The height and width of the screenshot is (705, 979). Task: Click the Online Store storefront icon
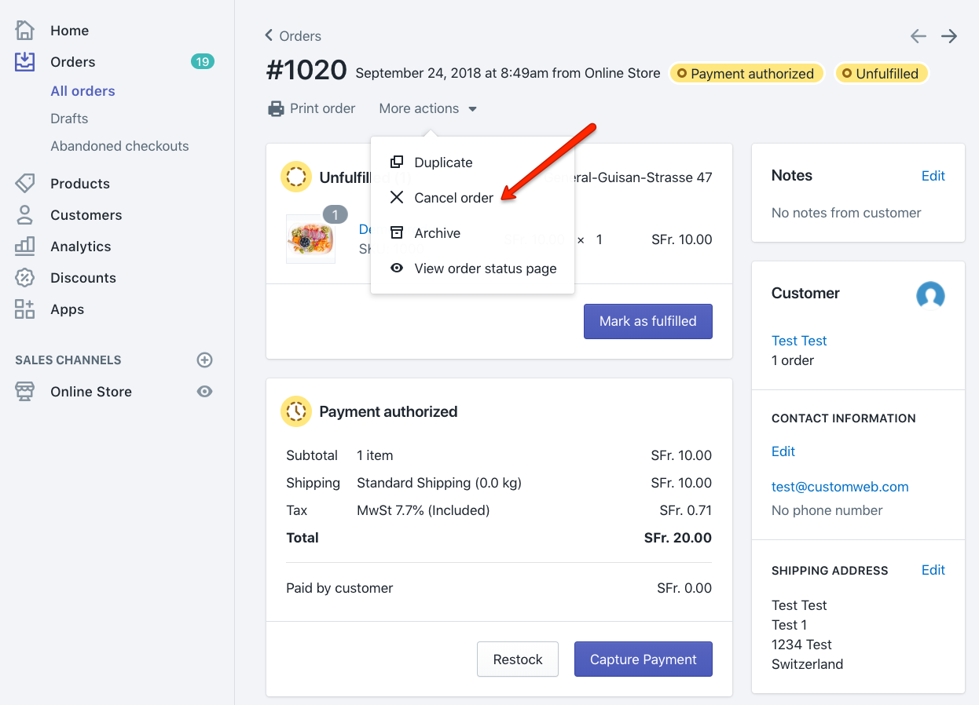click(25, 392)
